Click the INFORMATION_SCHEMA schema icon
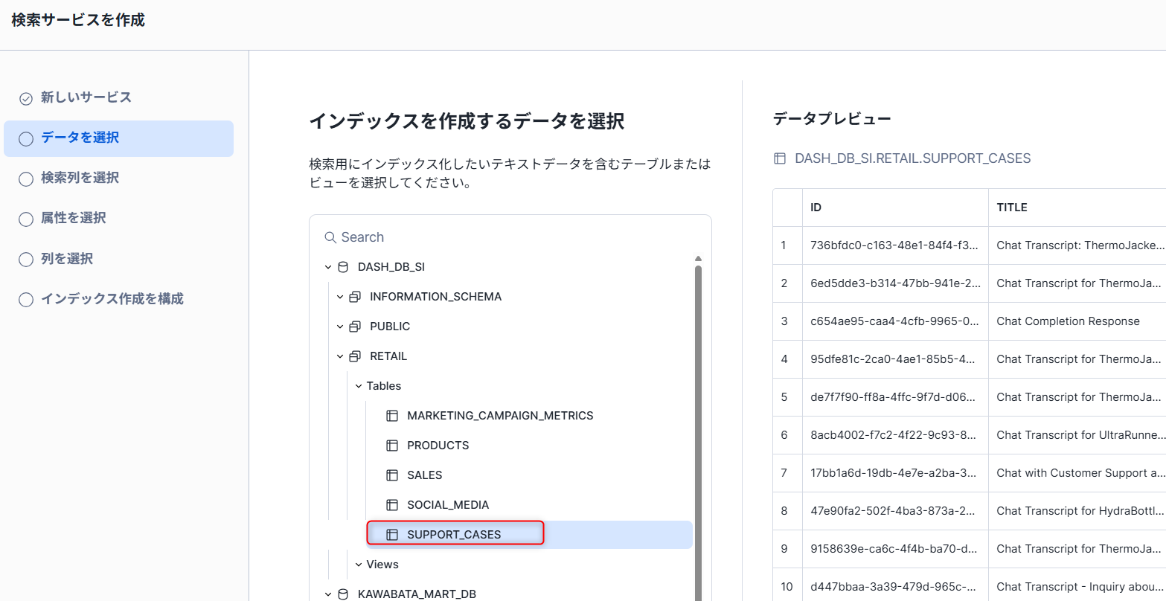Viewport: 1166px width, 601px height. [x=355, y=297]
